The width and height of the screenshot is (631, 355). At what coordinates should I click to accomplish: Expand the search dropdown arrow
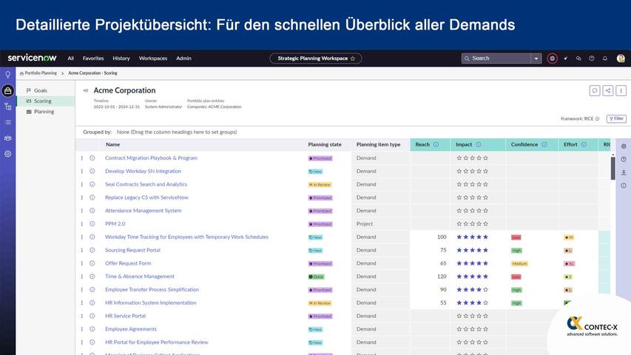pos(536,58)
